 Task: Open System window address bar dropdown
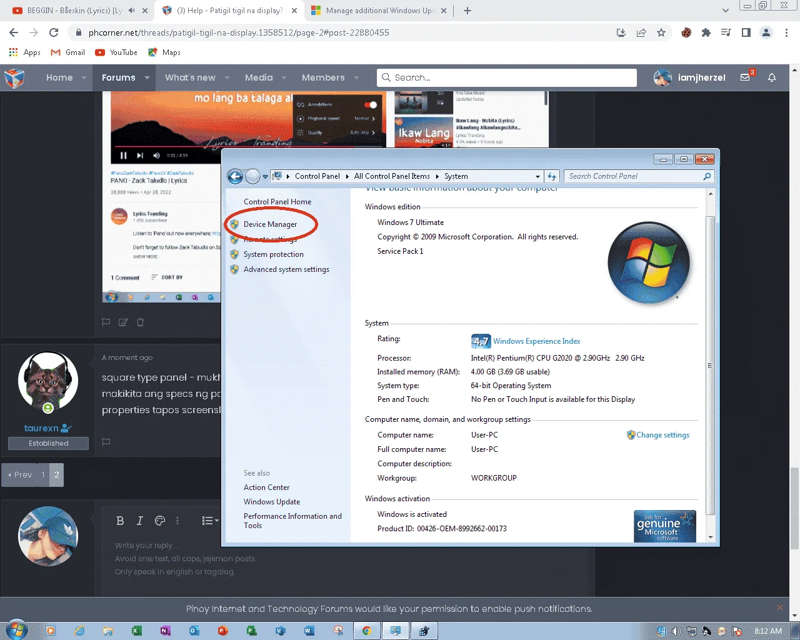[537, 176]
